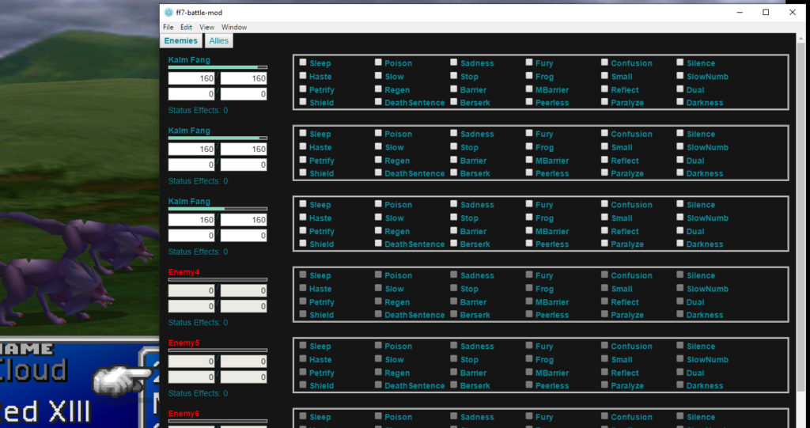Open the Window menu
This screenshot has height=428, width=810.
tap(234, 27)
